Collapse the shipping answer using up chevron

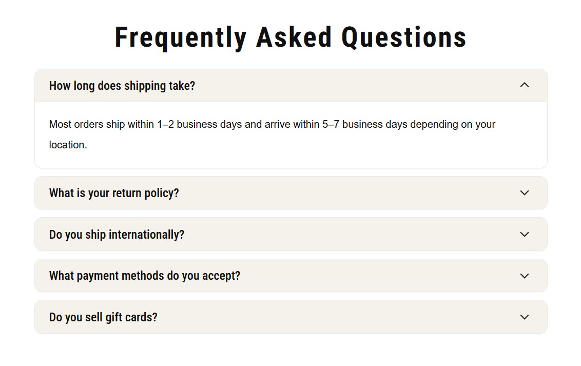[x=525, y=85]
